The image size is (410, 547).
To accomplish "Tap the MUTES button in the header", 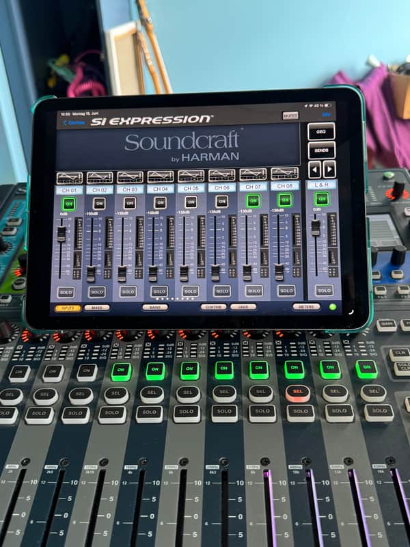I will point(290,116).
